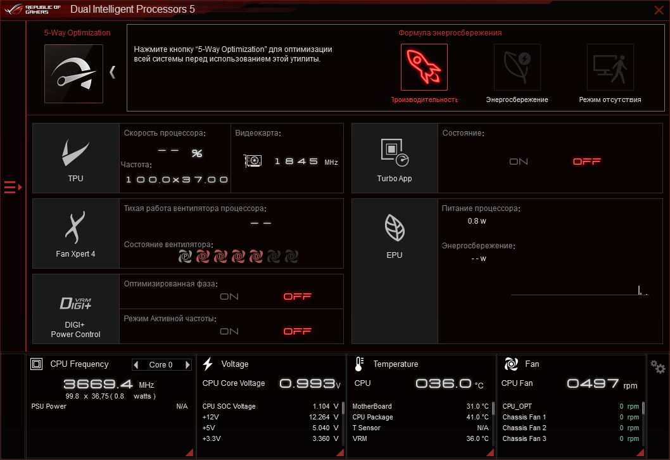
Task: Click the seventh dimmed fan icon
Action: [x=291, y=257]
